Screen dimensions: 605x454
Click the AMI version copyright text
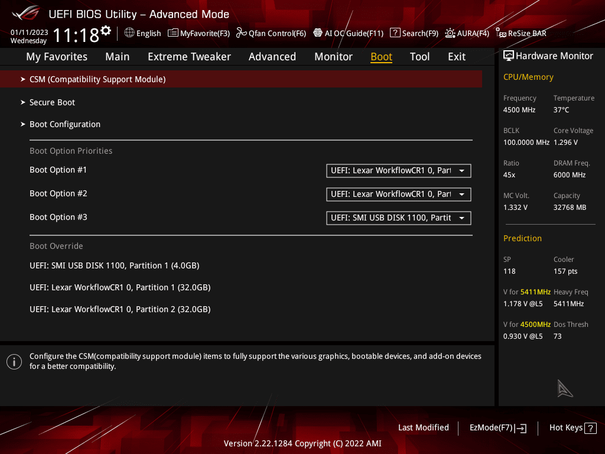pyautogui.click(x=302, y=443)
